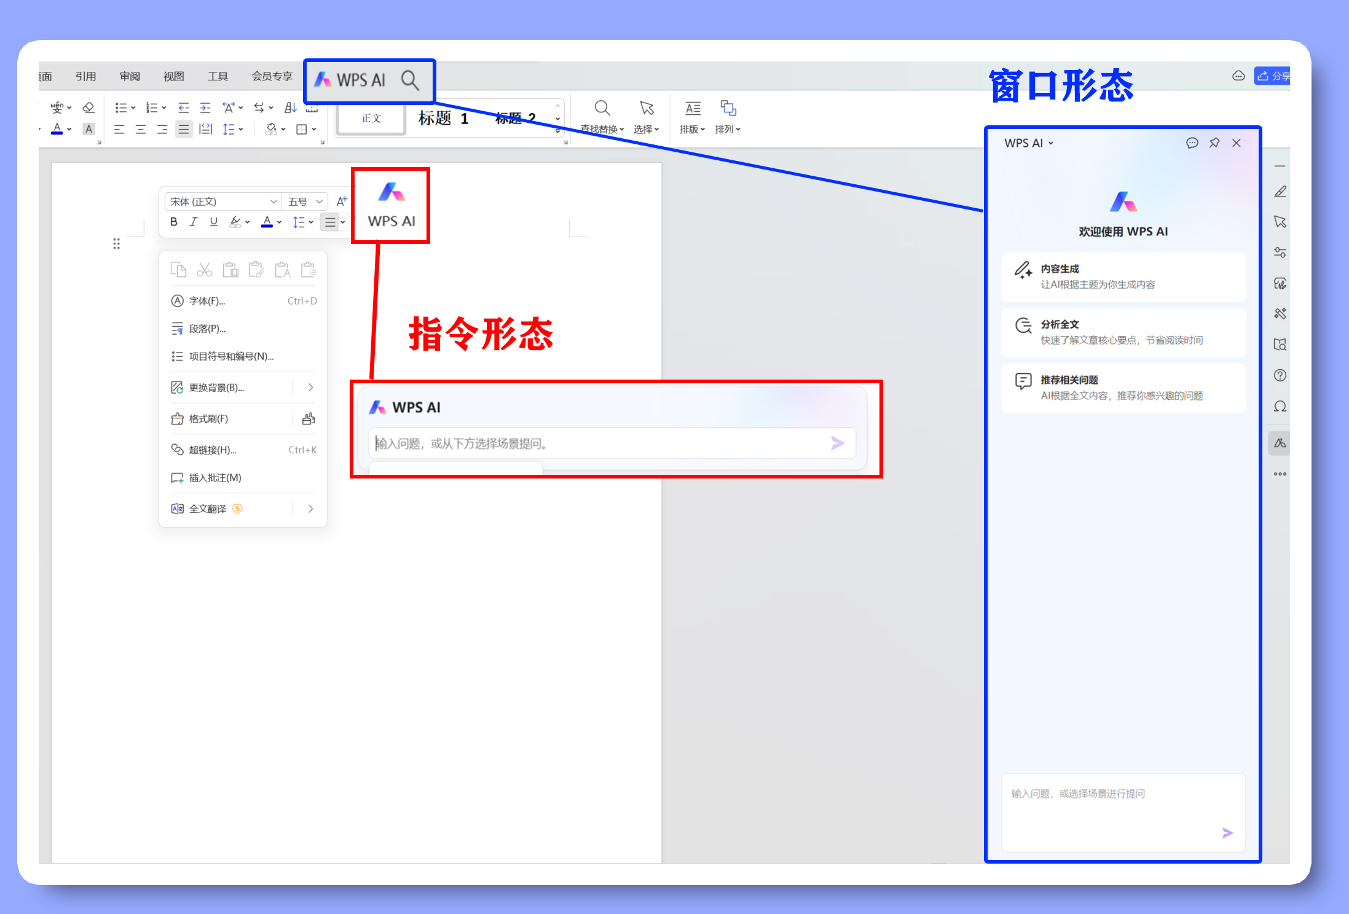Screen dimensions: 1349x914
Task: Click send arrow in WPS AI command bar
Action: (x=838, y=443)
